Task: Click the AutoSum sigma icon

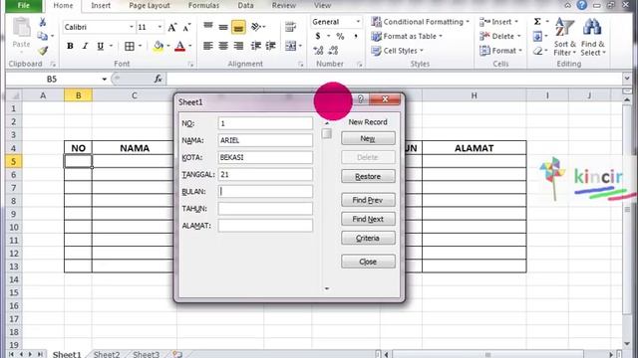Action: [x=537, y=22]
